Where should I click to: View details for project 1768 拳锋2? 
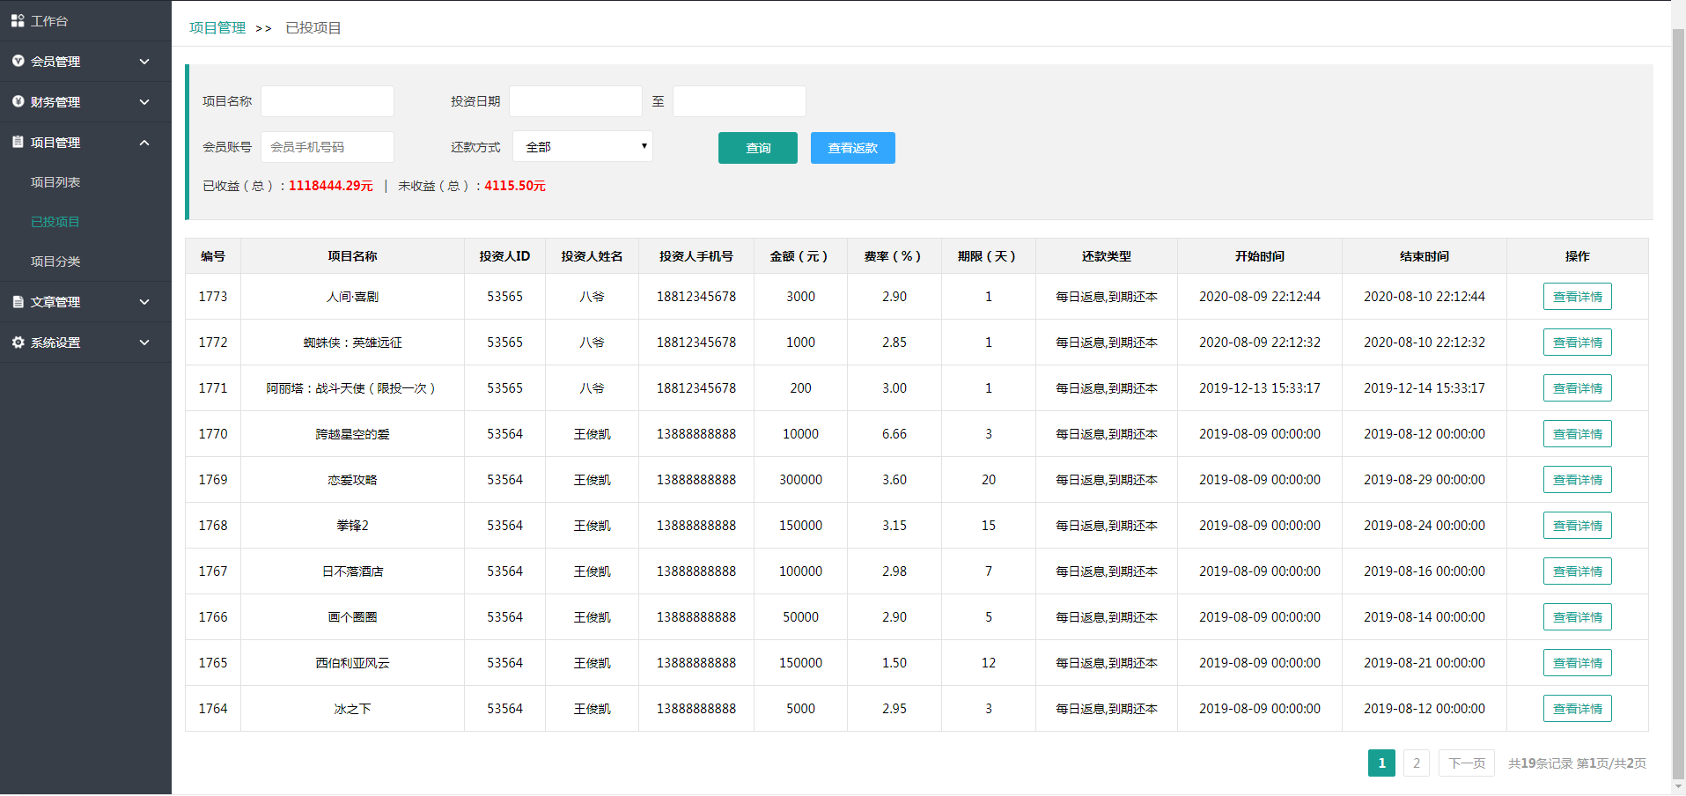click(1578, 526)
